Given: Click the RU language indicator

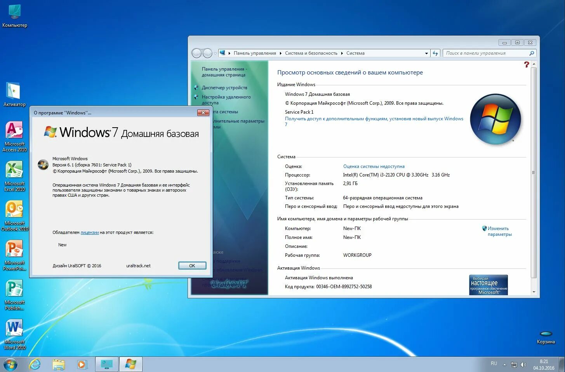Looking at the screenshot, I should [x=494, y=363].
